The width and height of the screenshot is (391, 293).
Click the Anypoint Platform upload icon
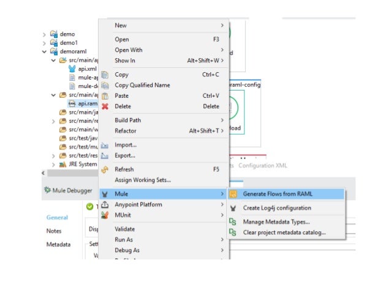pos(105,205)
